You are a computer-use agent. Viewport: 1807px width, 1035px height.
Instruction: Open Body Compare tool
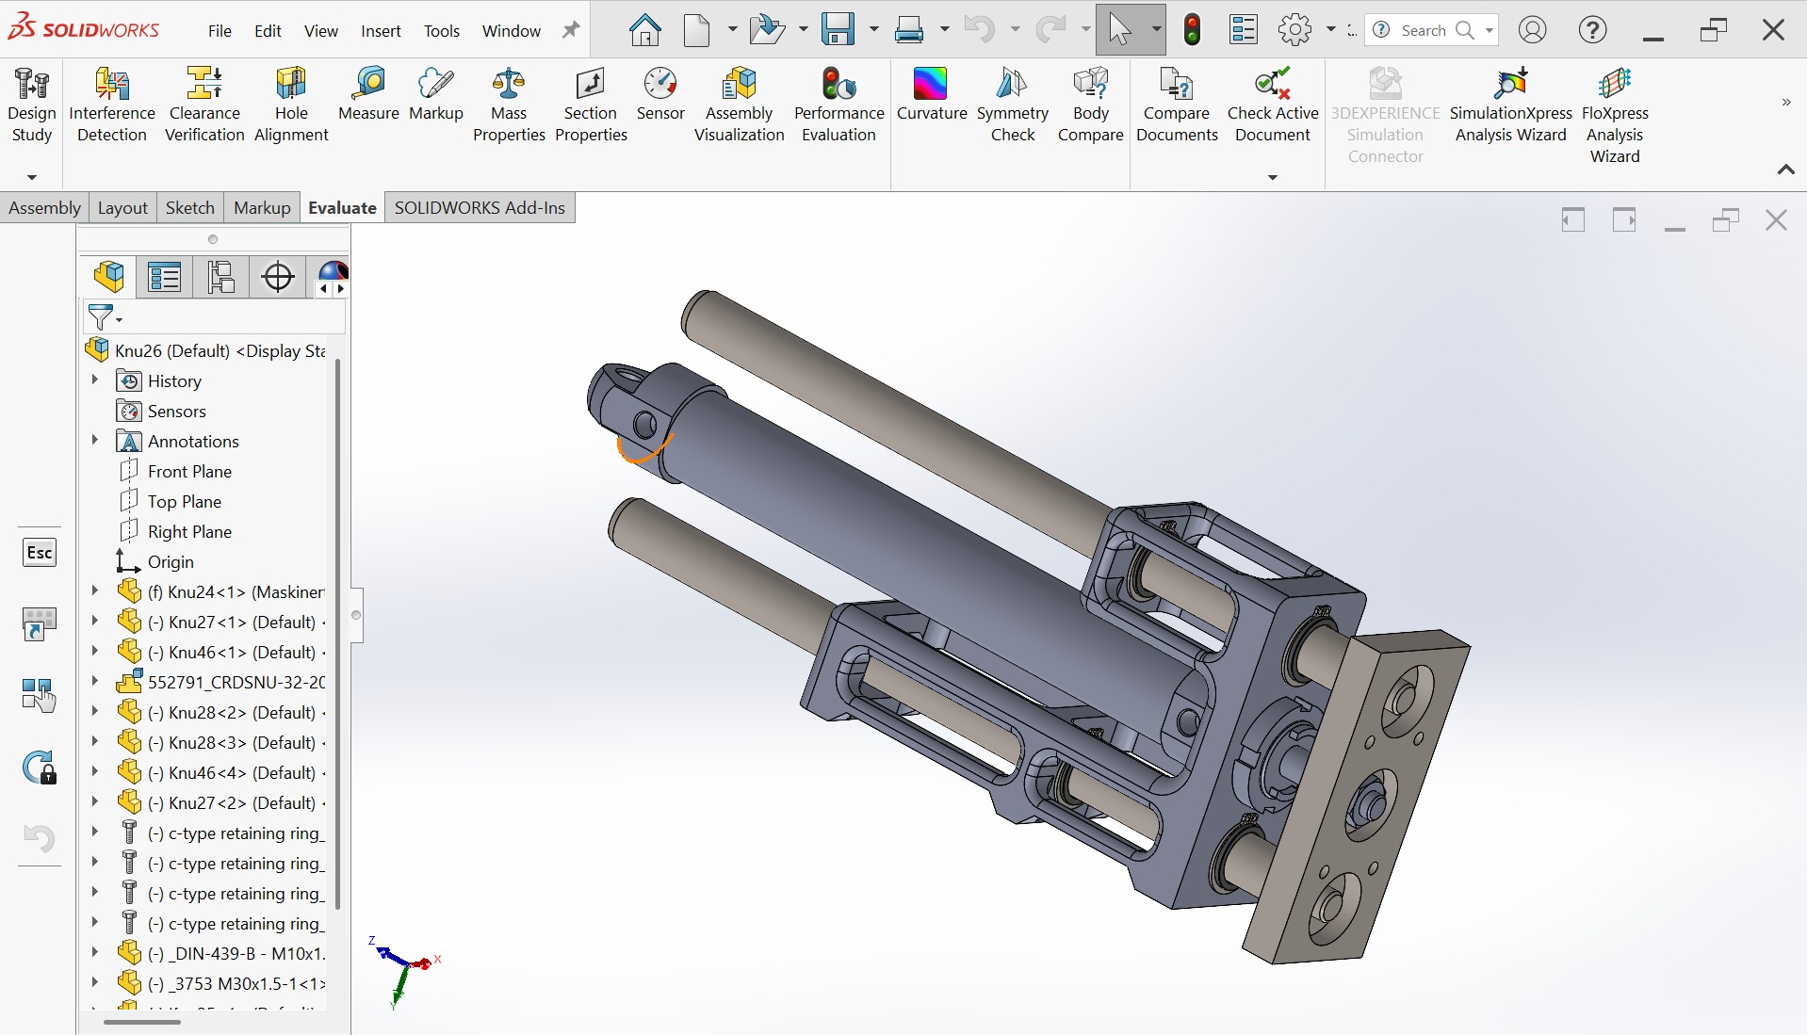(1090, 105)
